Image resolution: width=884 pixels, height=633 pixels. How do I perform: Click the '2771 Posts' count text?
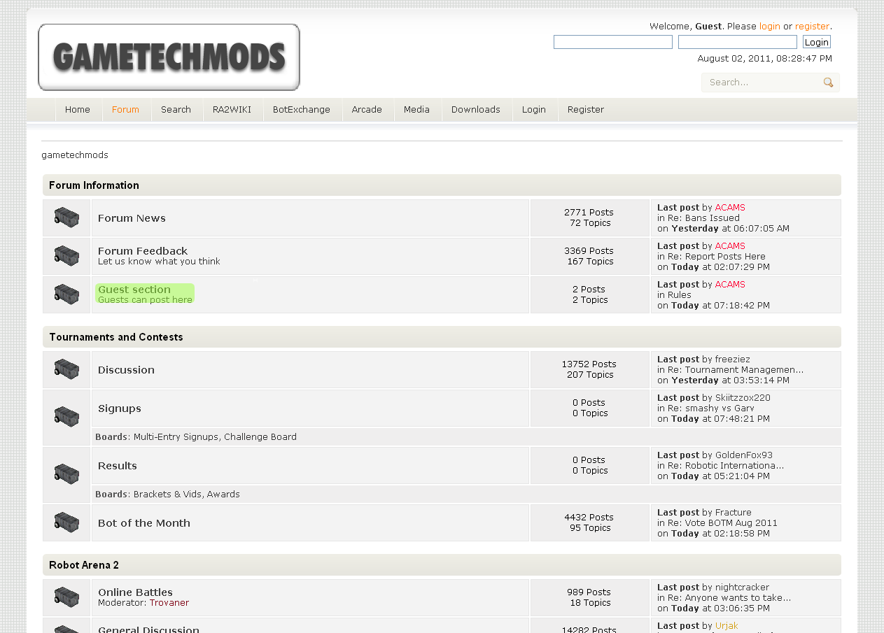(x=589, y=213)
